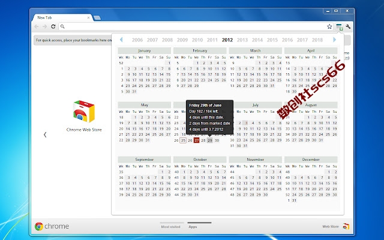384x240 pixels.
Task: Select June 30 in the calendar
Action: tap(217, 140)
